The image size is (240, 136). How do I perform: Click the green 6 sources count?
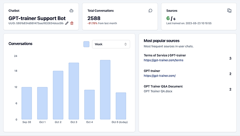point(168,18)
